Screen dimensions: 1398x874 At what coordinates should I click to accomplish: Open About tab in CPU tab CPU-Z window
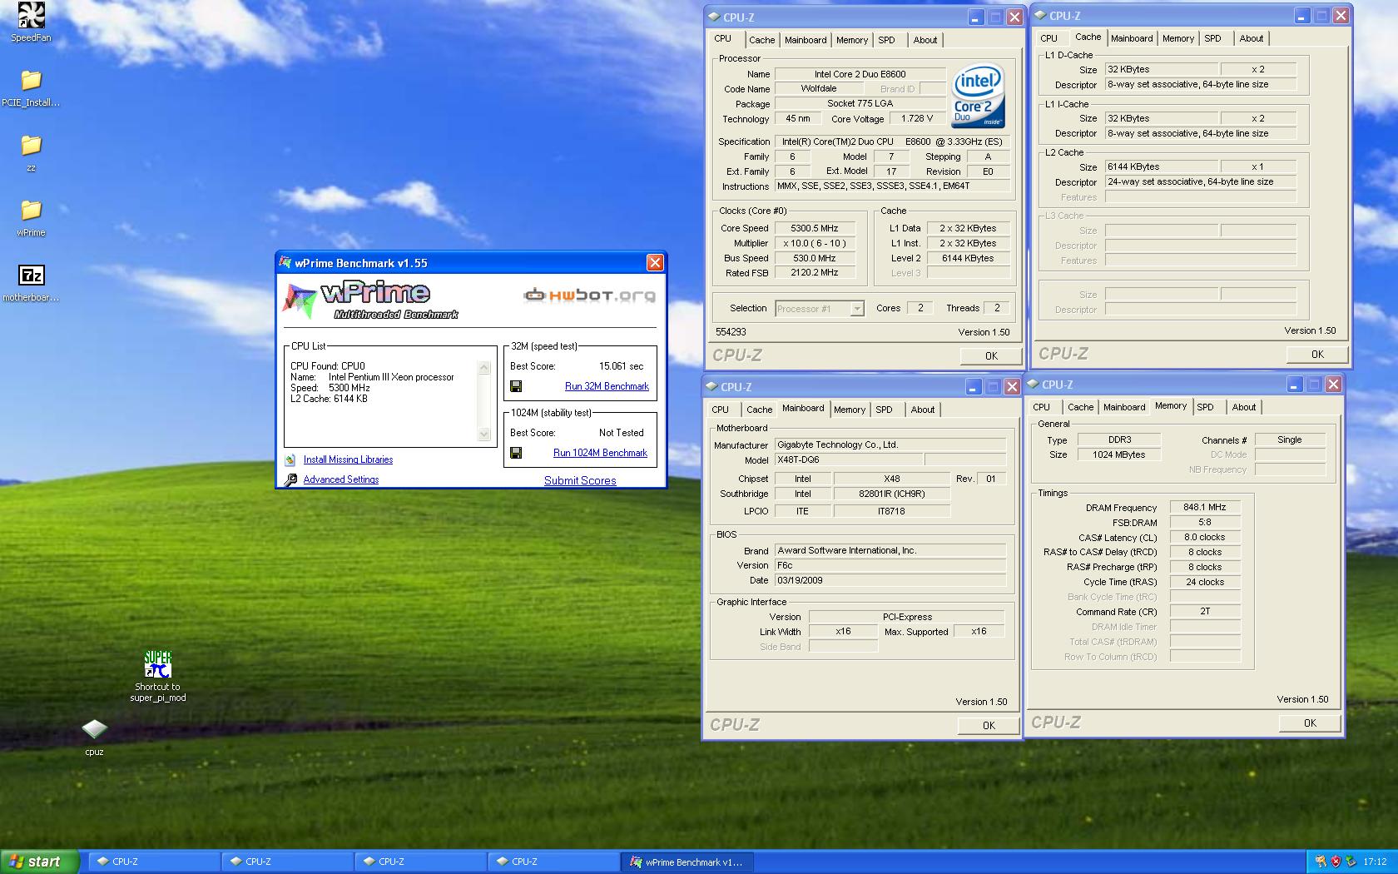(x=925, y=40)
